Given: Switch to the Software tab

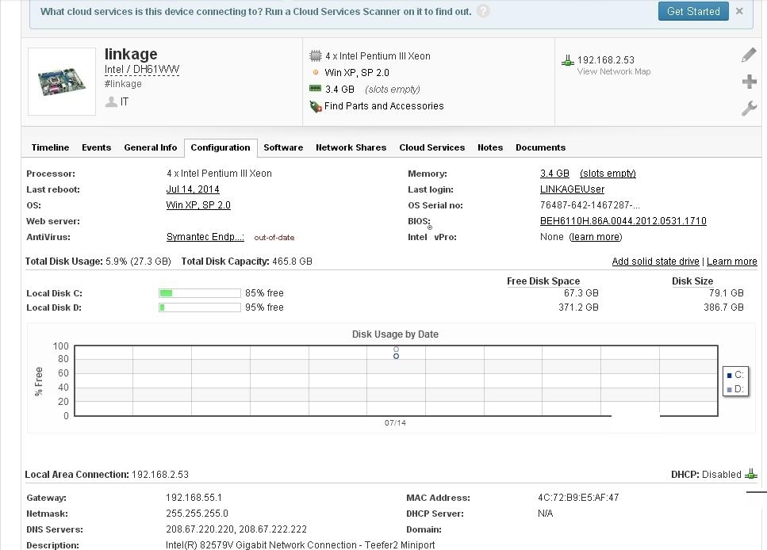Looking at the screenshot, I should 282,147.
